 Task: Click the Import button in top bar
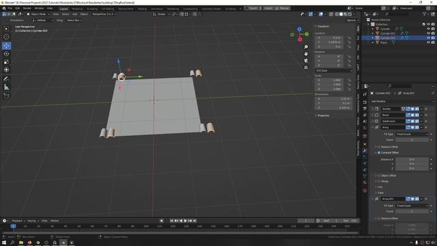pyautogui.click(x=268, y=8)
